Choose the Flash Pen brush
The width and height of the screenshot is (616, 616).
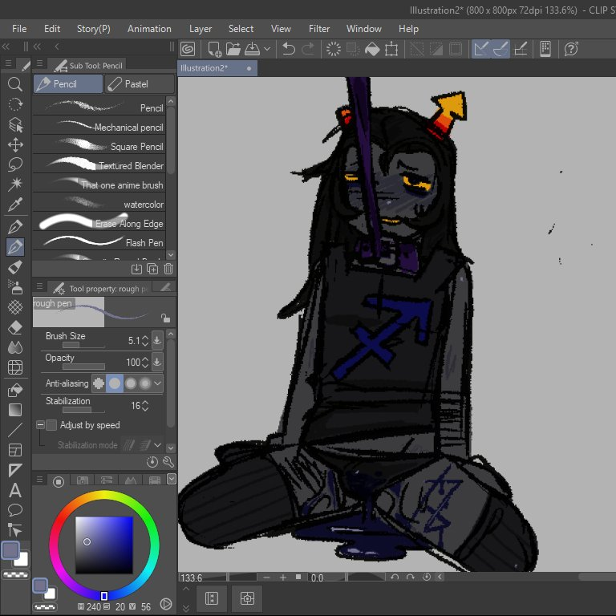tap(99, 242)
